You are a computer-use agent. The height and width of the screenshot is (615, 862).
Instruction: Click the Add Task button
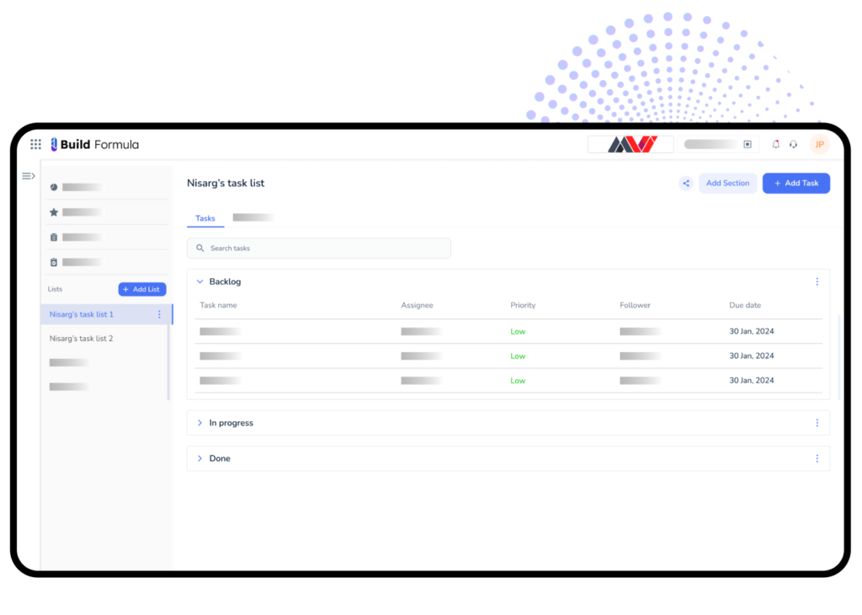[795, 183]
